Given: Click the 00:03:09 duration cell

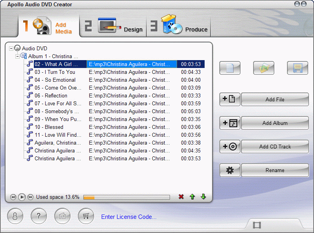Looking at the screenshot, I should point(190,88).
